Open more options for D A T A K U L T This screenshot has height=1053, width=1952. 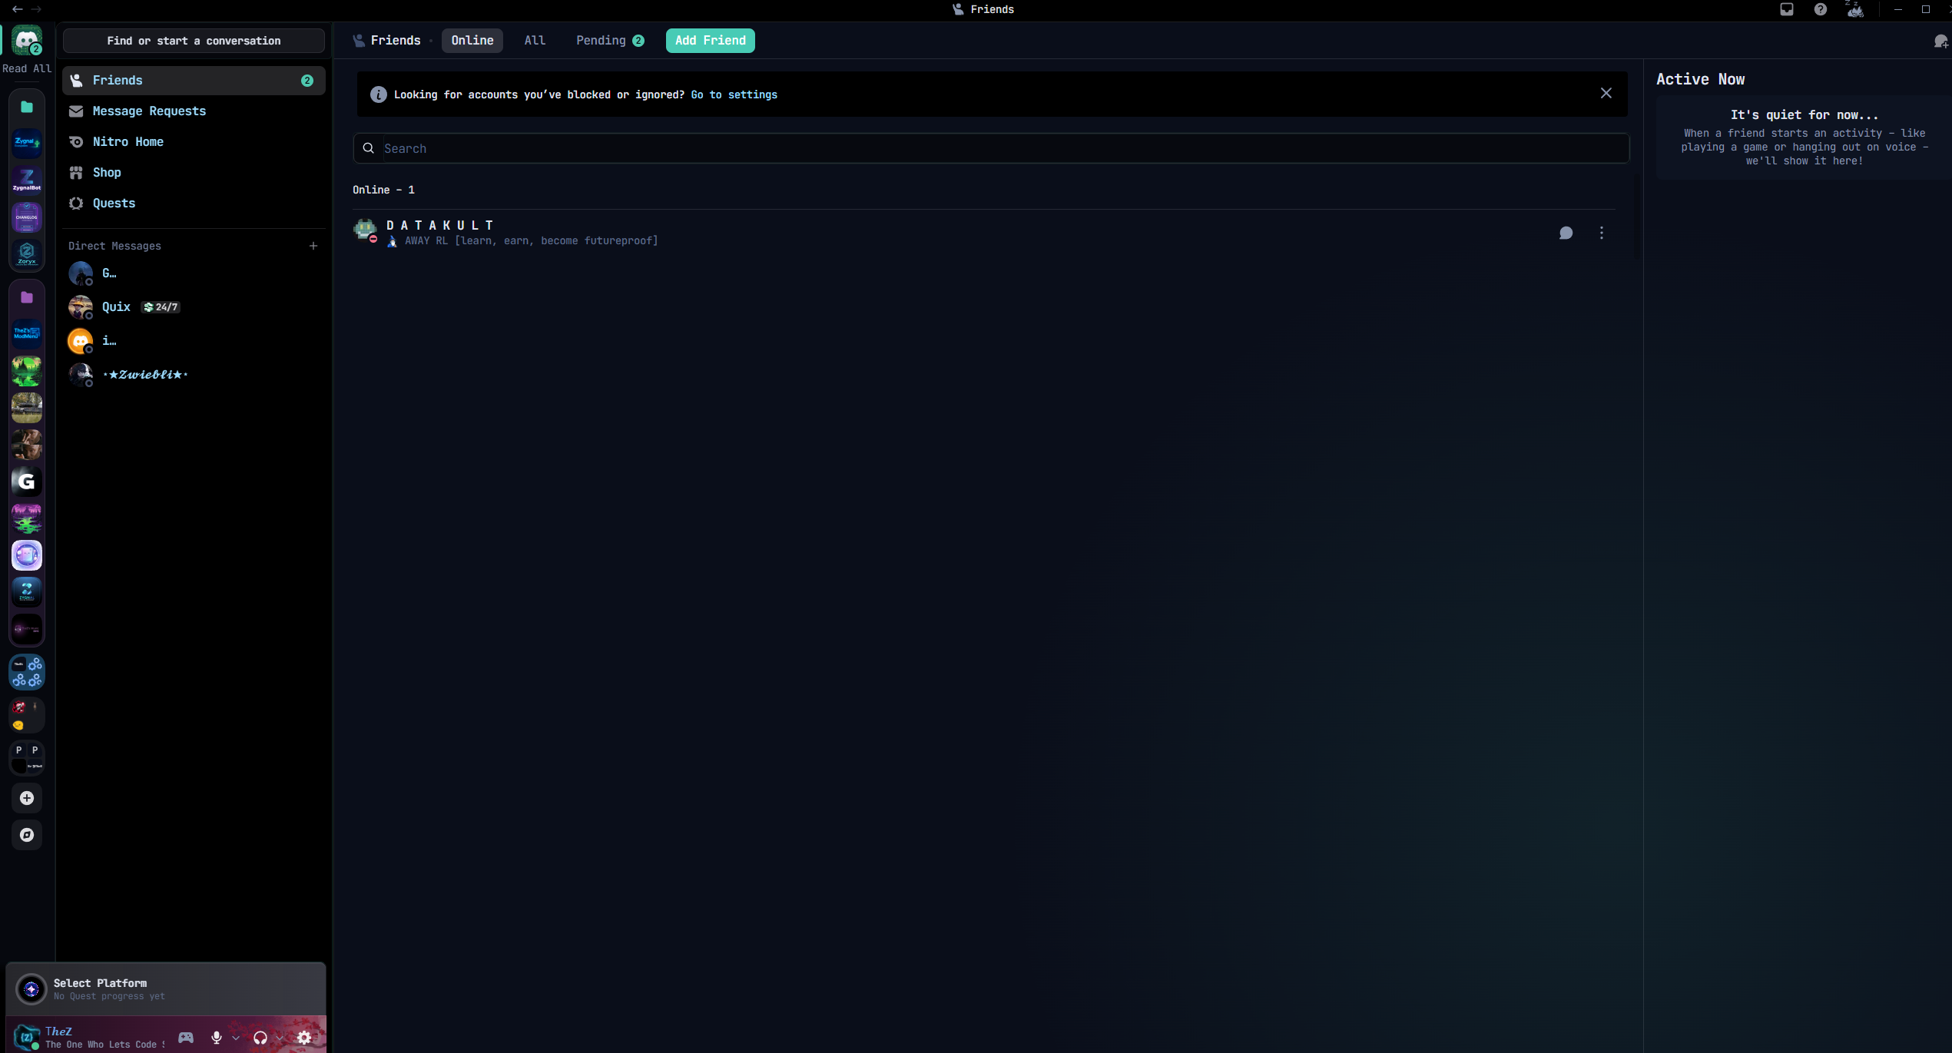tap(1602, 233)
